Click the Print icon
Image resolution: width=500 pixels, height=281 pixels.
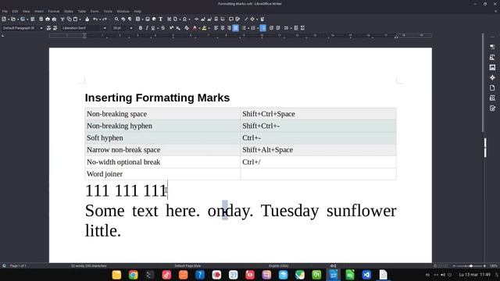[48, 19]
